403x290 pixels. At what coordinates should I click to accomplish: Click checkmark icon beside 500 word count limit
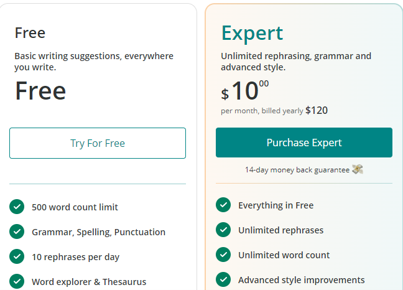(x=17, y=207)
